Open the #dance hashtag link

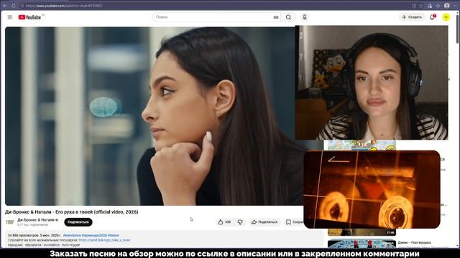114,235
